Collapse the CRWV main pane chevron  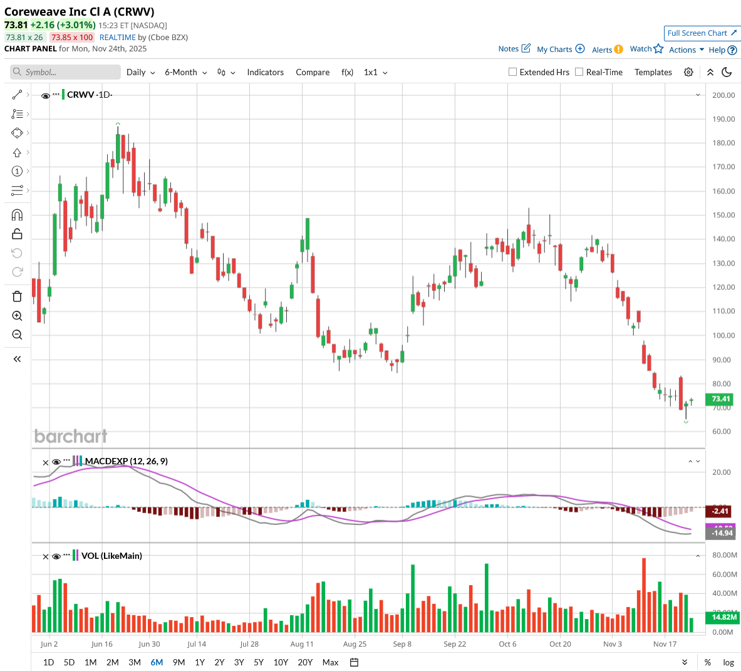point(698,95)
